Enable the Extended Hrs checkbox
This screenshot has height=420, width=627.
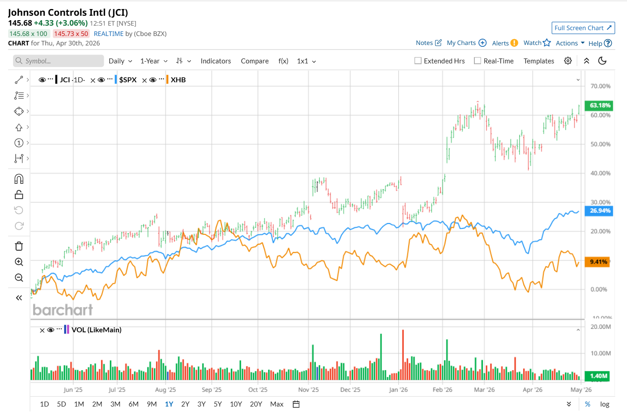click(418, 61)
